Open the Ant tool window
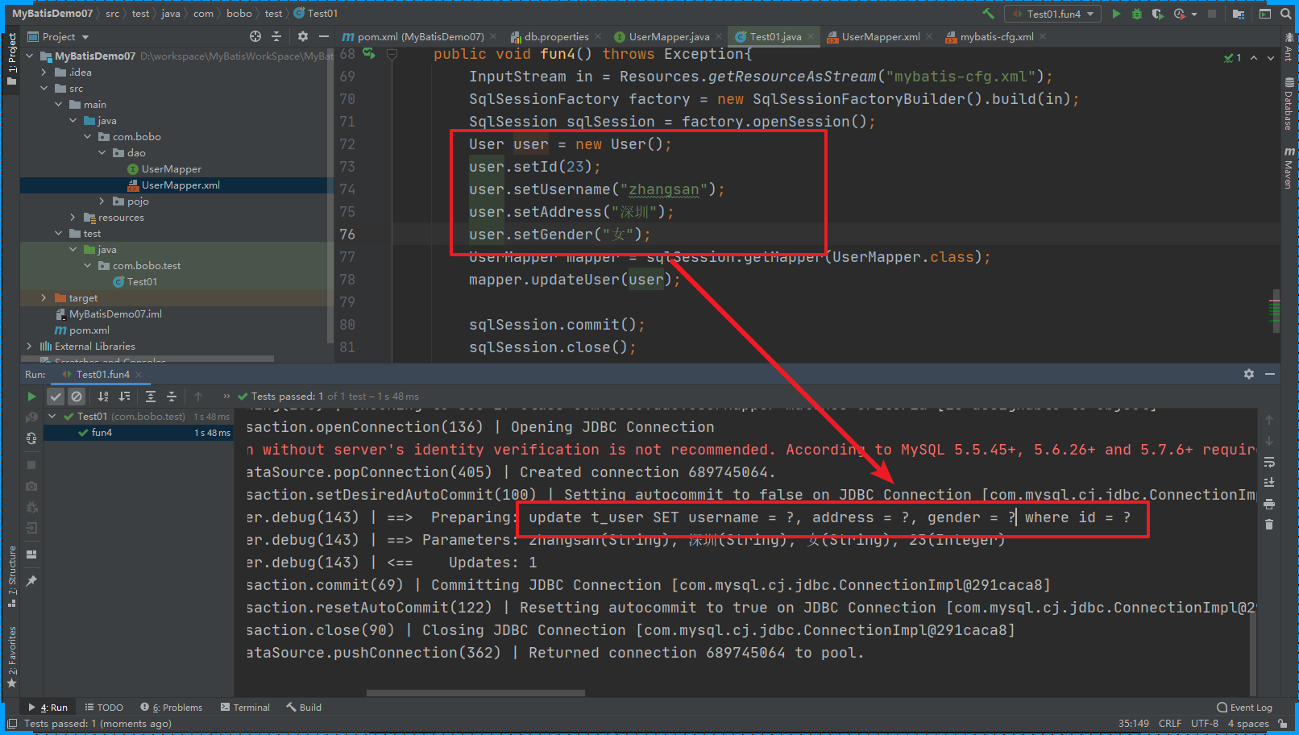 [1289, 48]
